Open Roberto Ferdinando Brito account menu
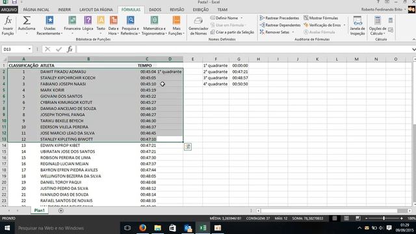The height and width of the screenshot is (234, 416). [x=383, y=10]
